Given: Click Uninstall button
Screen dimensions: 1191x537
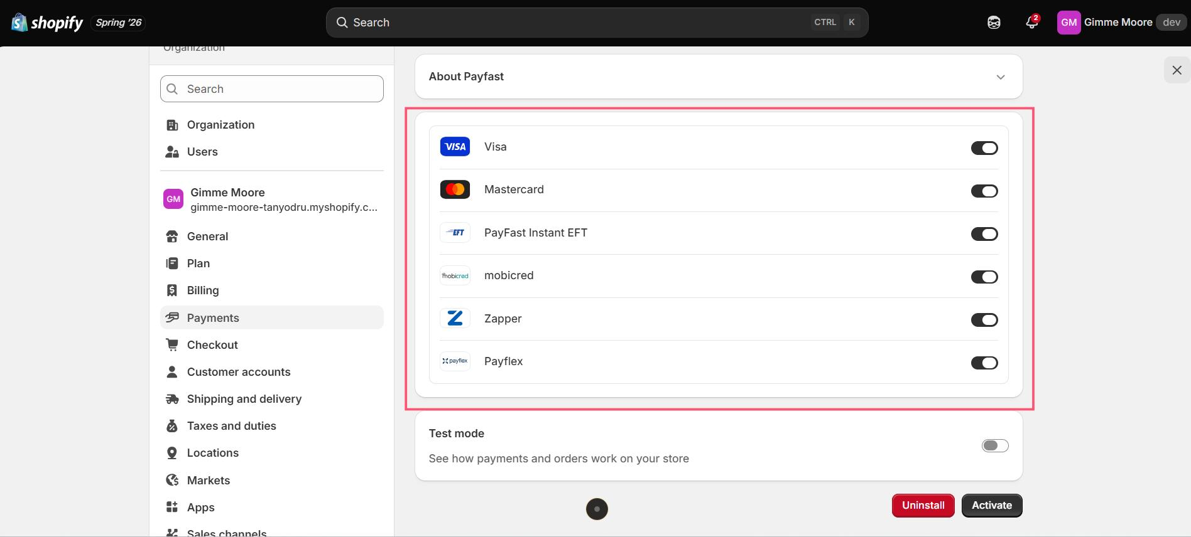Looking at the screenshot, I should [x=923, y=506].
